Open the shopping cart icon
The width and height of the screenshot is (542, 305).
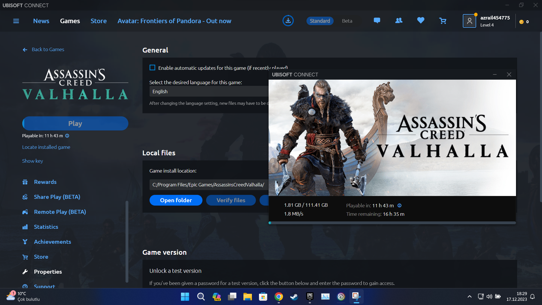[x=443, y=21]
